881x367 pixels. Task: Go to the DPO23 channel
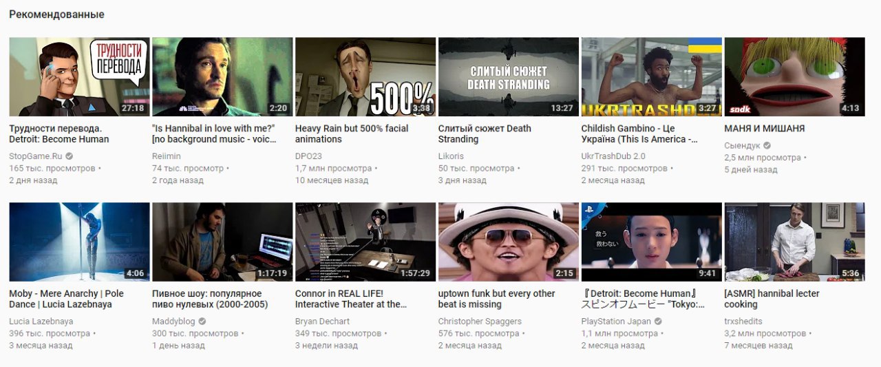pyautogui.click(x=308, y=156)
